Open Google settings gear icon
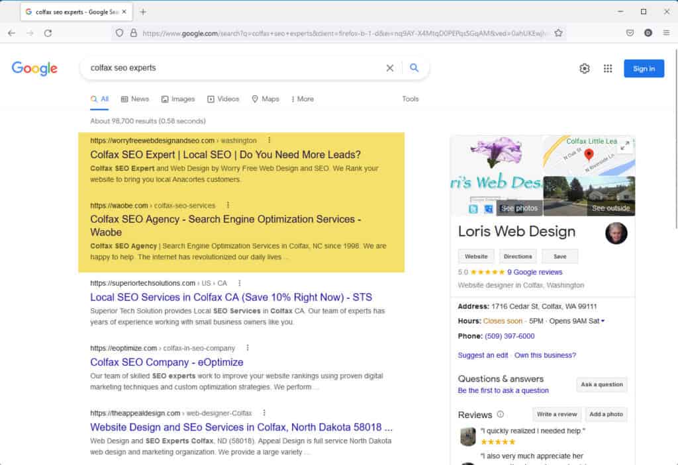678x465 pixels. (584, 68)
